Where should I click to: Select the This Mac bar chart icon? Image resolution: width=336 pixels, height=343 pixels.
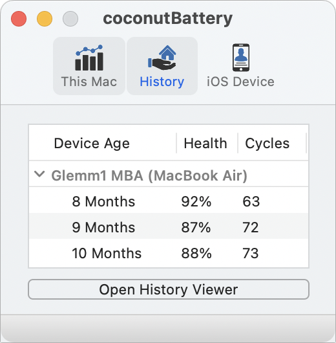[x=89, y=58]
